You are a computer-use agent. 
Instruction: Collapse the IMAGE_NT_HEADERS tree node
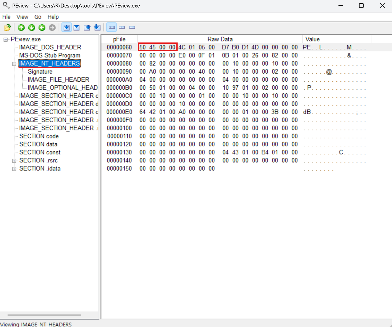pyautogui.click(x=14, y=64)
